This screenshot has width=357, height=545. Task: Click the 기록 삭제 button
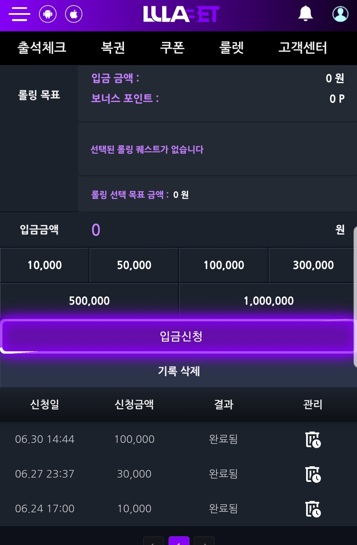click(178, 371)
